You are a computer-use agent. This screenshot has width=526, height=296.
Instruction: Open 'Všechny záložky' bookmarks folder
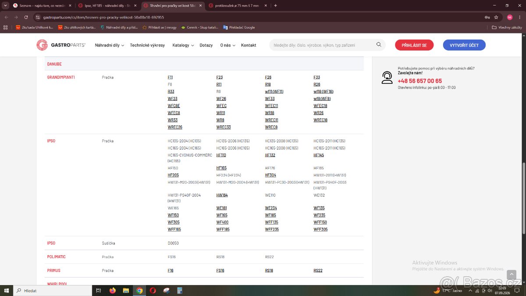pyautogui.click(x=507, y=27)
